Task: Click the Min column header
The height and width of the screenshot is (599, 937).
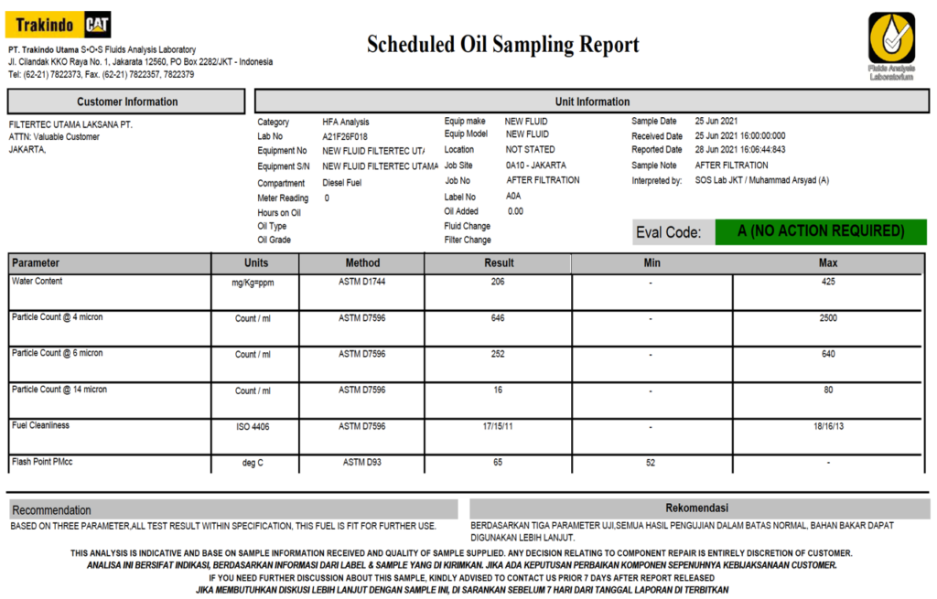Action: click(652, 262)
